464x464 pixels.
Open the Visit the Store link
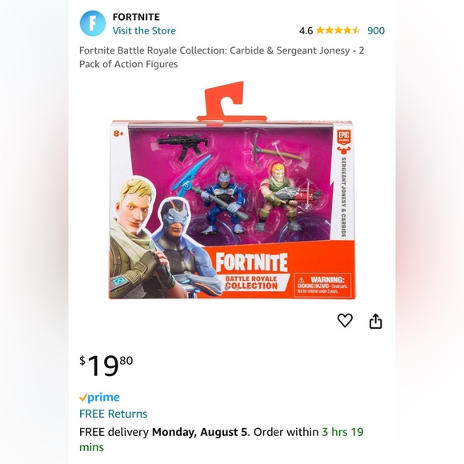point(144,30)
